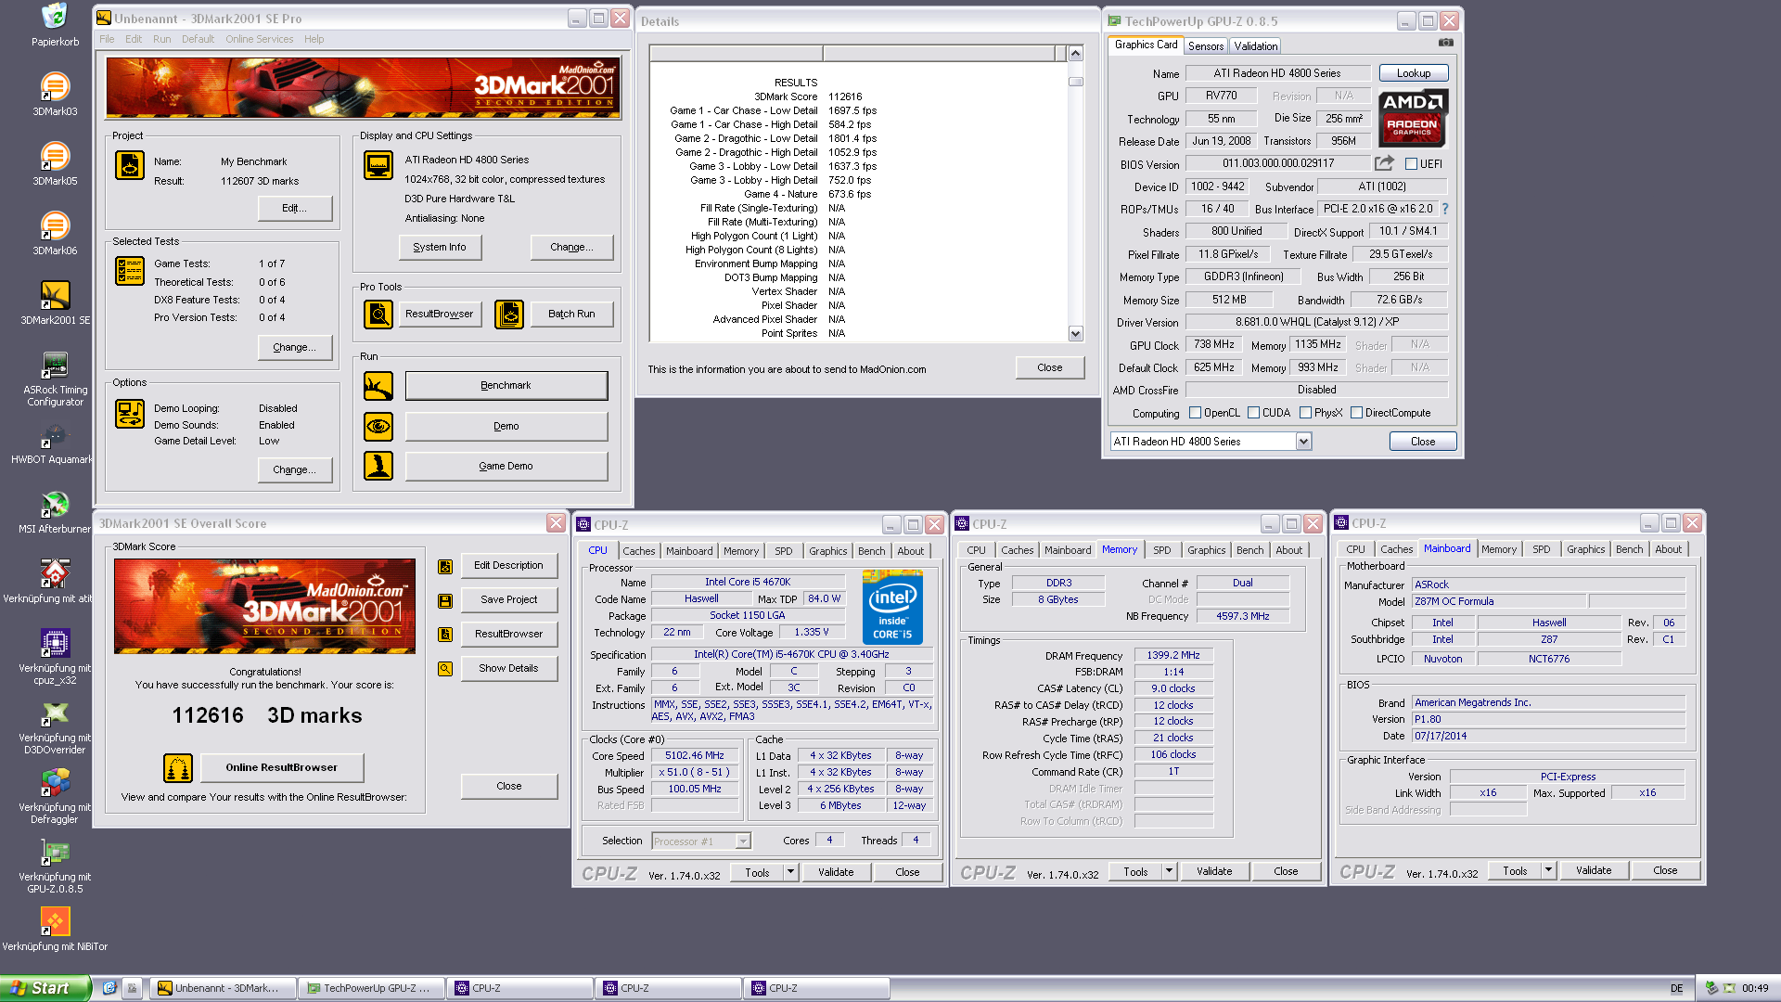
Task: Click the Show Details button
Action: (508, 668)
